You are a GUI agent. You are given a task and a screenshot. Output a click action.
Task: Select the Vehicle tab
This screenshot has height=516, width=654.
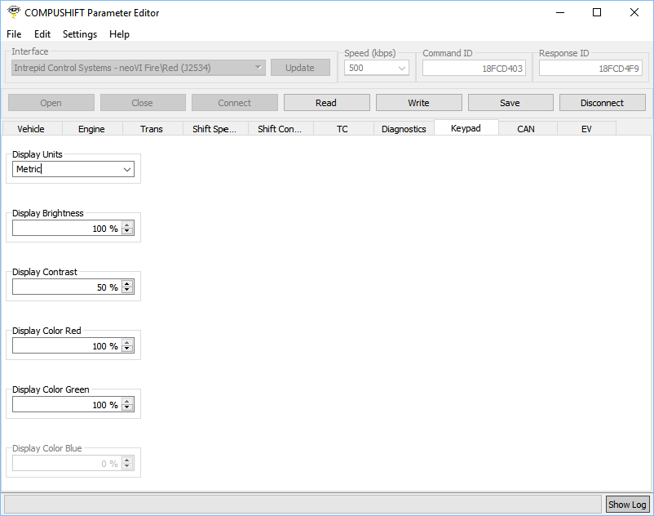[31, 129]
